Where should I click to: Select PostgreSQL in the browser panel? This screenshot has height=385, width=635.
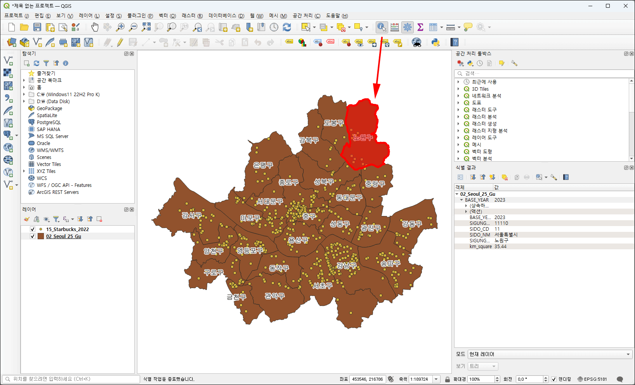(x=49, y=122)
